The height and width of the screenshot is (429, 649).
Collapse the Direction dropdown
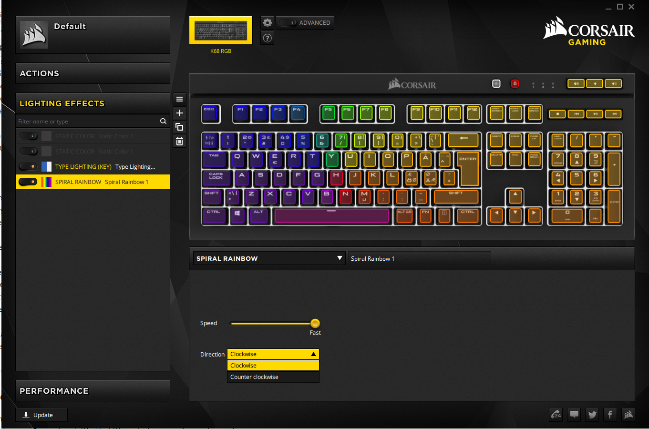313,354
